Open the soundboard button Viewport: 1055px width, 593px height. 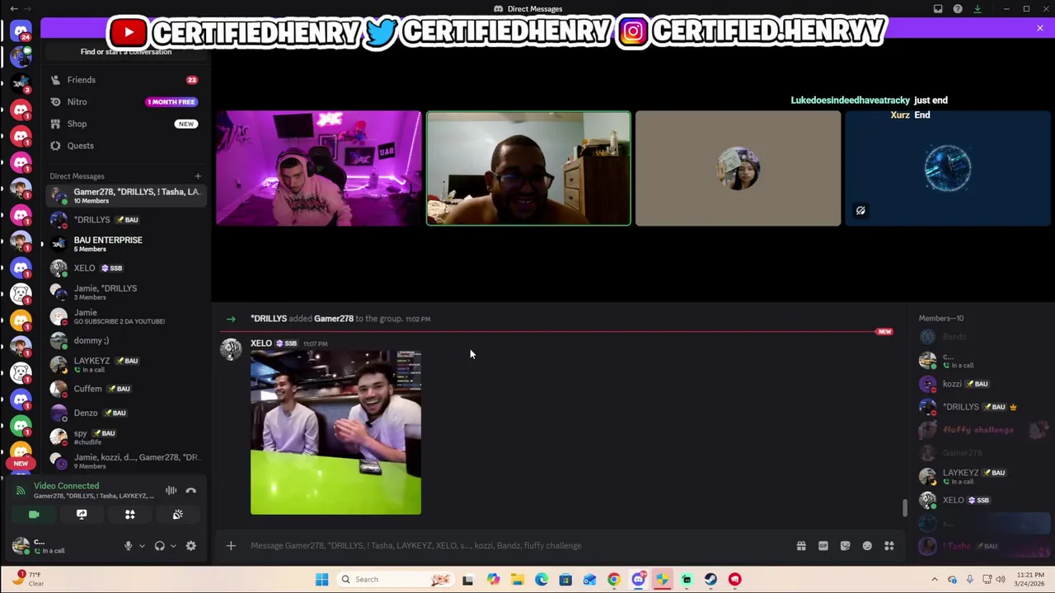[177, 514]
